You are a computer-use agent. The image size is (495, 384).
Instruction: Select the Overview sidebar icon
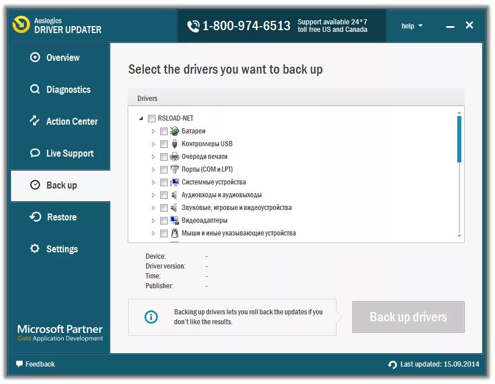click(35, 57)
